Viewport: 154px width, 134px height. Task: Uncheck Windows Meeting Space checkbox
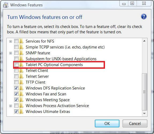[x=16, y=100]
